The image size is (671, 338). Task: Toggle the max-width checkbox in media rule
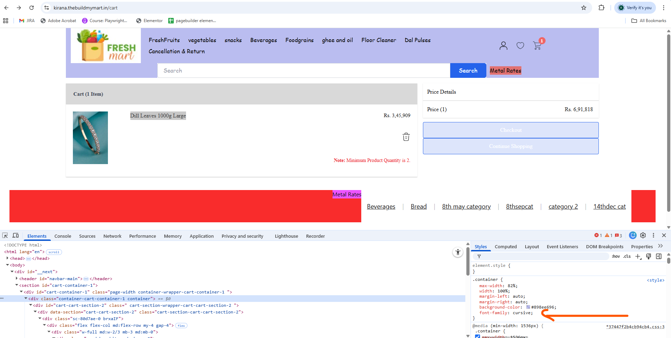click(x=478, y=337)
